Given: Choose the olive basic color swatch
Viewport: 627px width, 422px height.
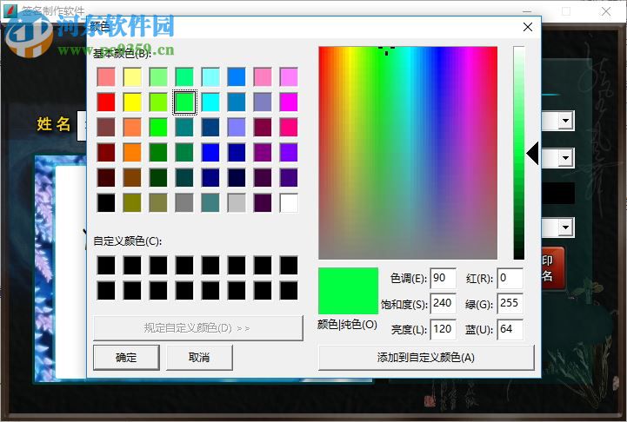Looking at the screenshot, I should 132,203.
